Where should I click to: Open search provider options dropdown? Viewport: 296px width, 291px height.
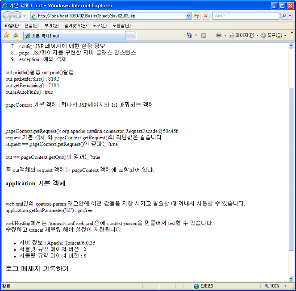[290, 16]
